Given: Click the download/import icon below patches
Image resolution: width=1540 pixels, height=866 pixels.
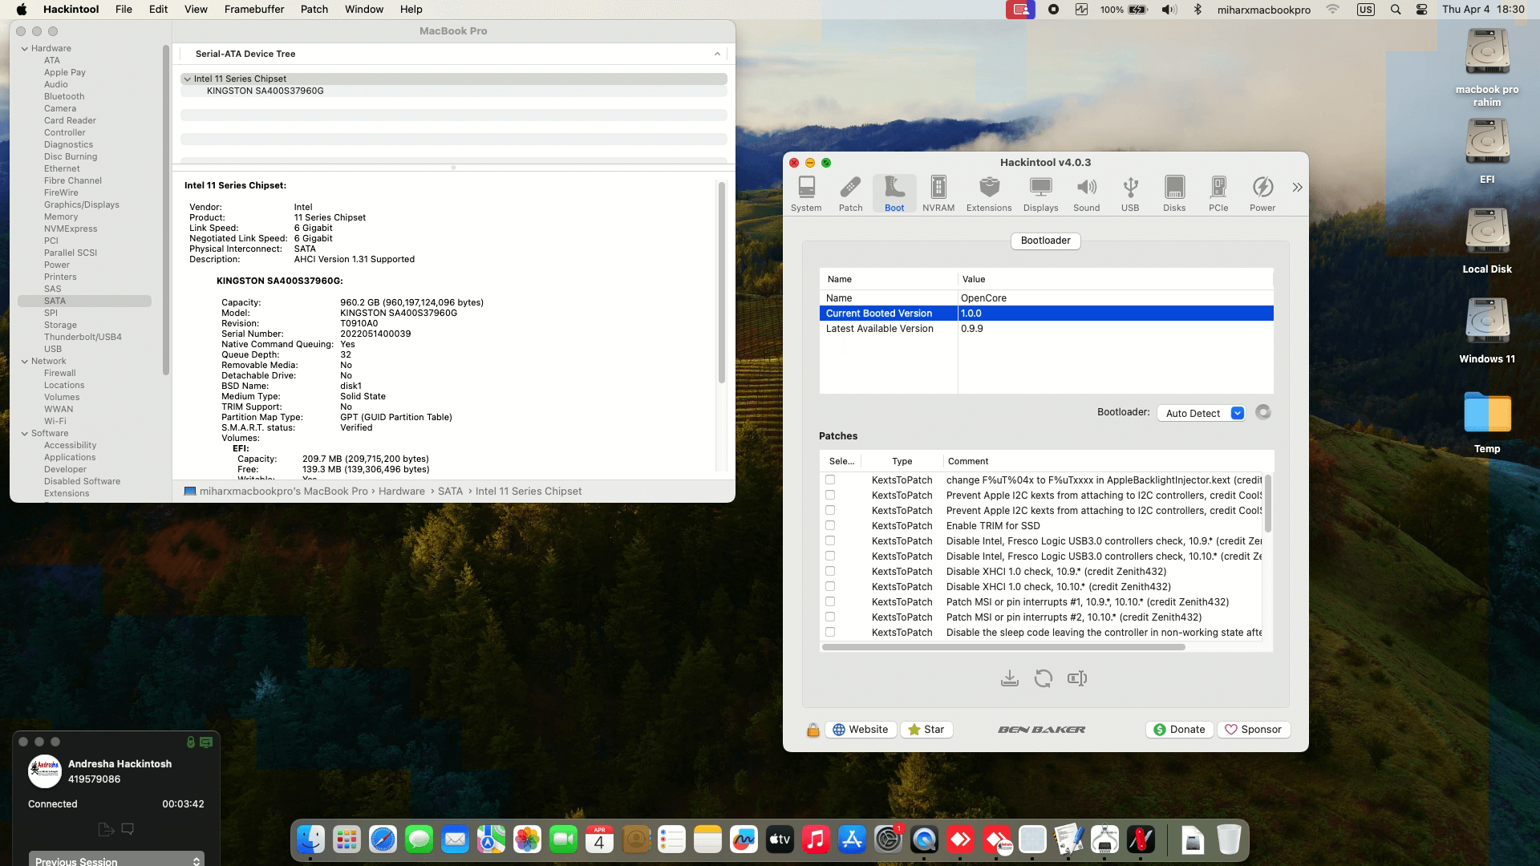Looking at the screenshot, I should click(1009, 679).
